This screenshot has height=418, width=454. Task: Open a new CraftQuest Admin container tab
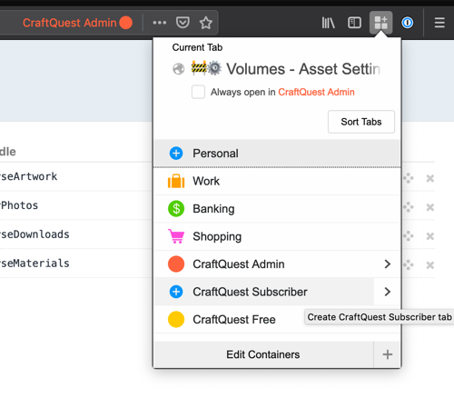pyautogui.click(x=264, y=264)
